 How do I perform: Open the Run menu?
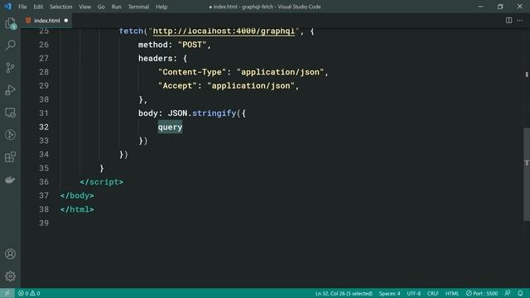coord(116,7)
